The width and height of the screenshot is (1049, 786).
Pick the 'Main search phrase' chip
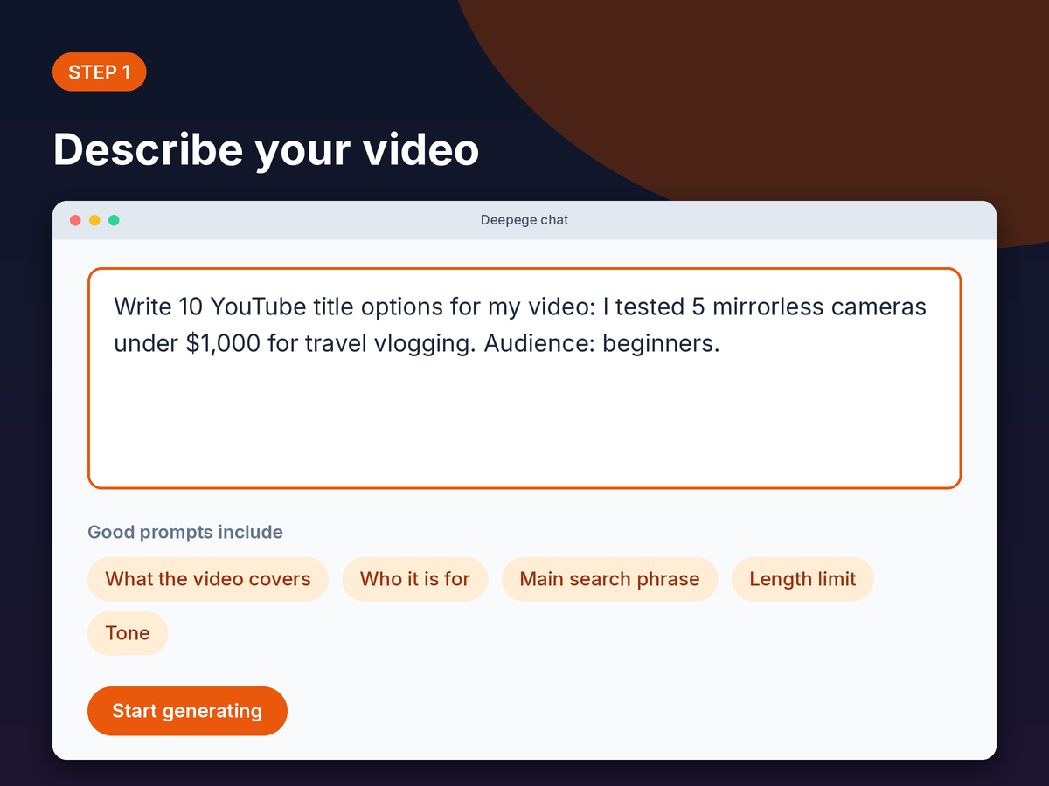click(x=609, y=579)
